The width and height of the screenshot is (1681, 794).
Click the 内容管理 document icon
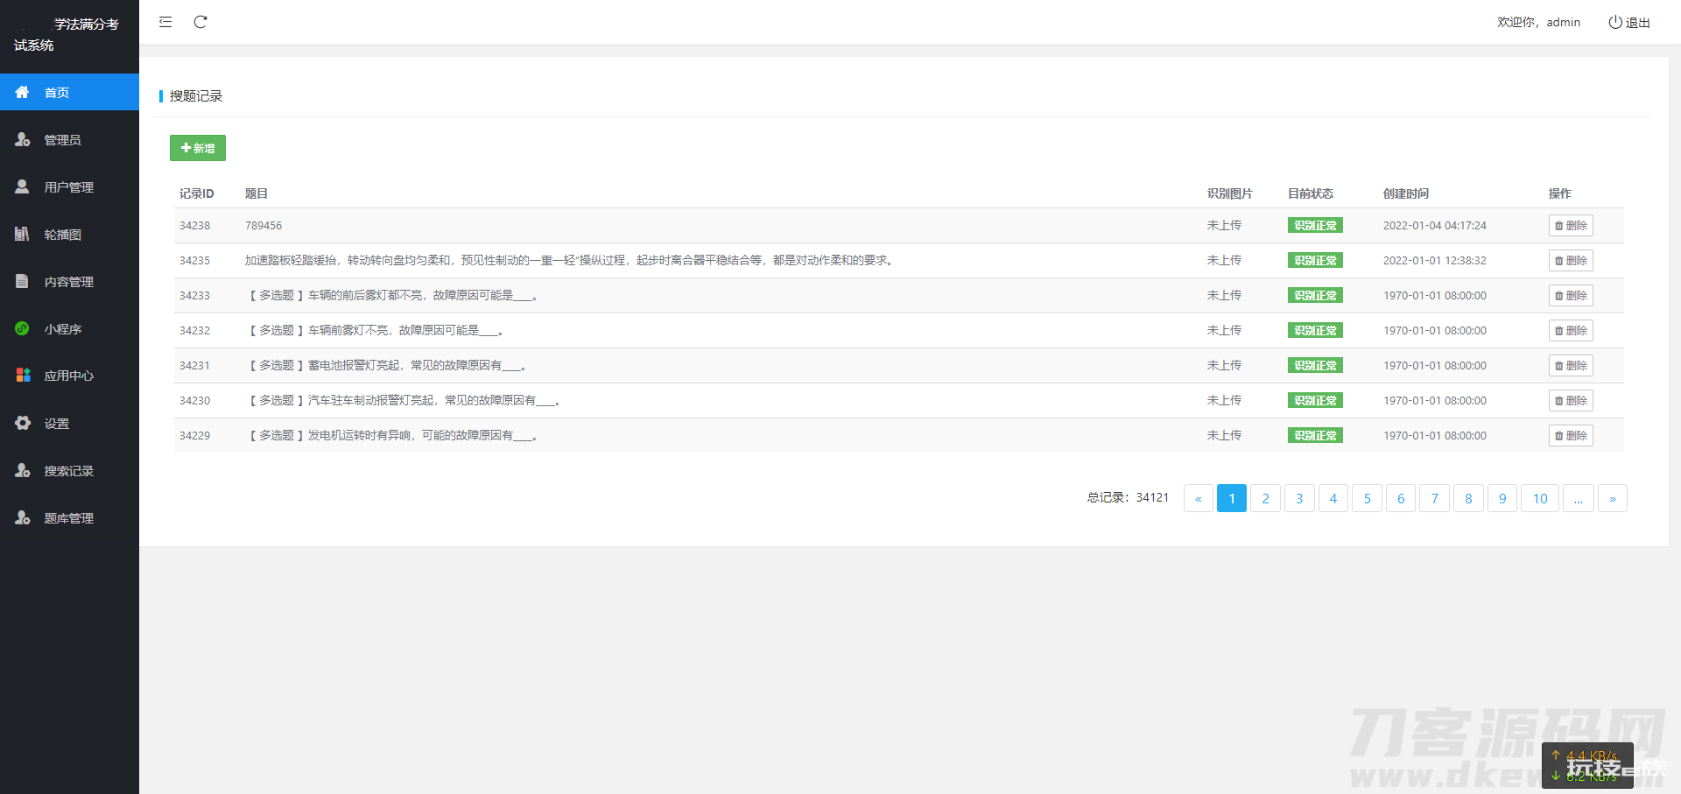[x=22, y=281]
